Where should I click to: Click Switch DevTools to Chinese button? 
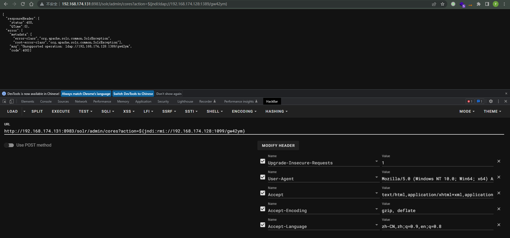(133, 94)
